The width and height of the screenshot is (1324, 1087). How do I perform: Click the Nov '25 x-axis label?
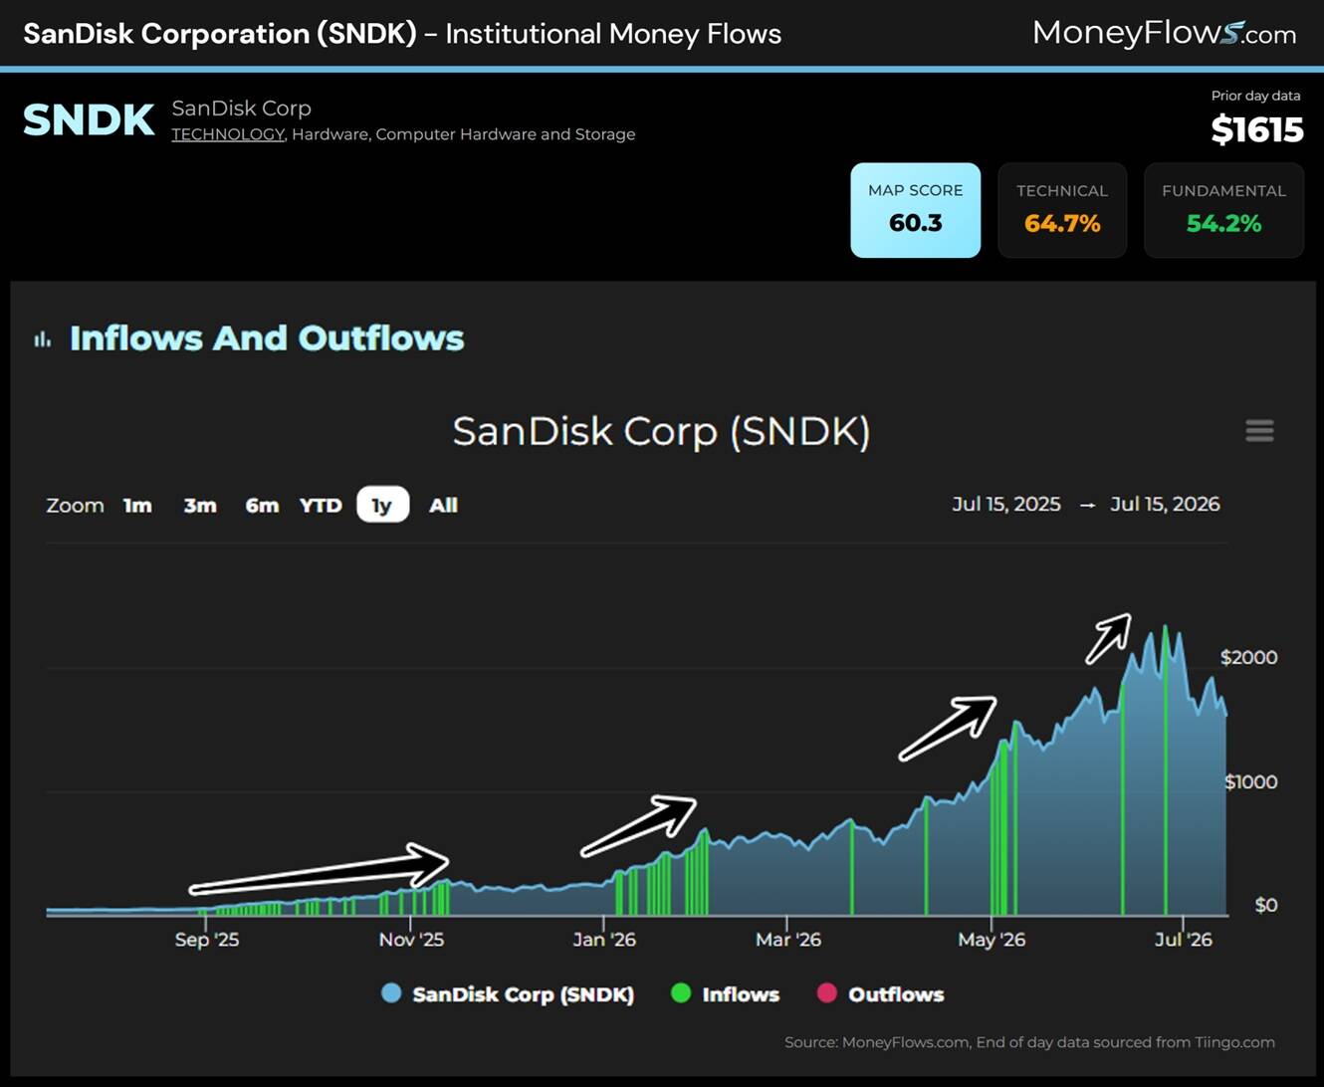coord(411,939)
